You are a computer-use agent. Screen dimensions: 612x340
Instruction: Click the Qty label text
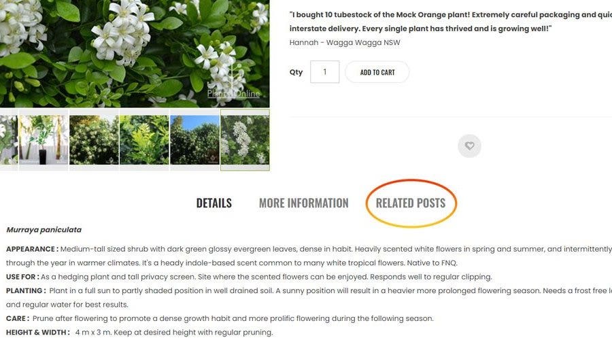296,72
